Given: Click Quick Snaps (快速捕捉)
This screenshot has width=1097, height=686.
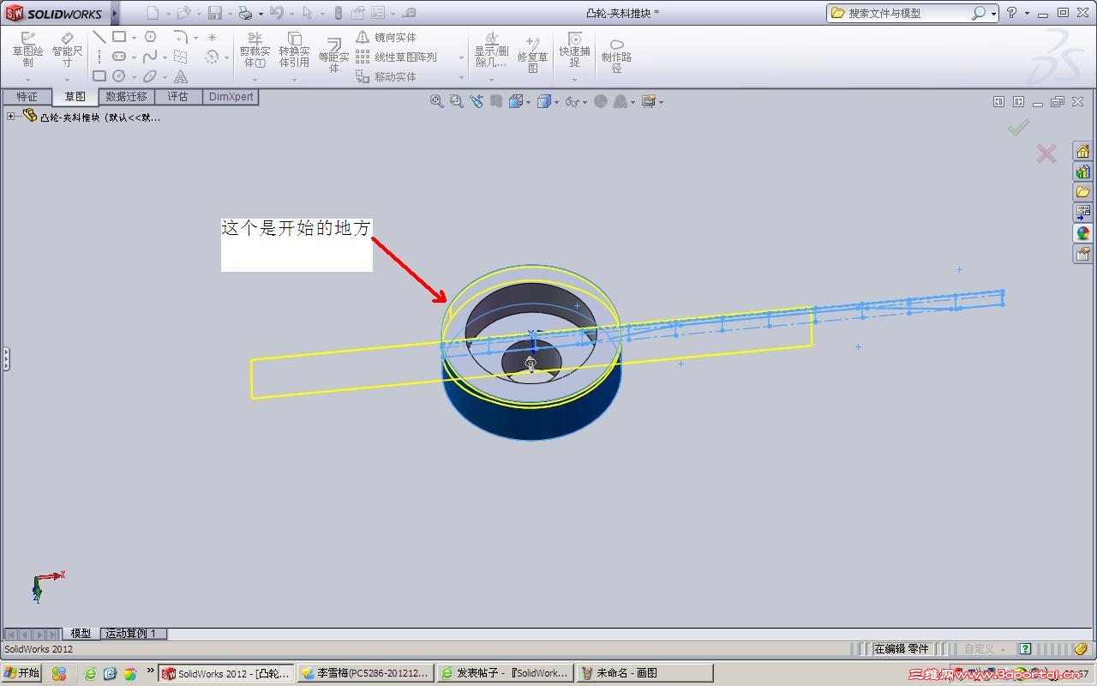Looking at the screenshot, I should pyautogui.click(x=574, y=50).
